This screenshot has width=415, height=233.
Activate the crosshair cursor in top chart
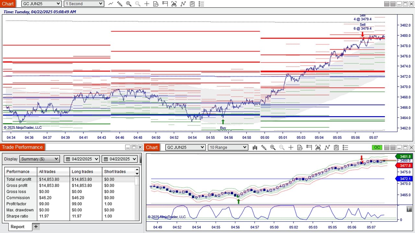(x=147, y=4)
